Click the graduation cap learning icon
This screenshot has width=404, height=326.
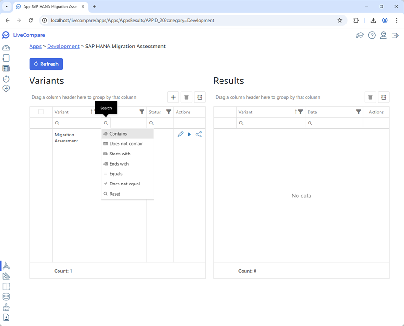(360, 36)
